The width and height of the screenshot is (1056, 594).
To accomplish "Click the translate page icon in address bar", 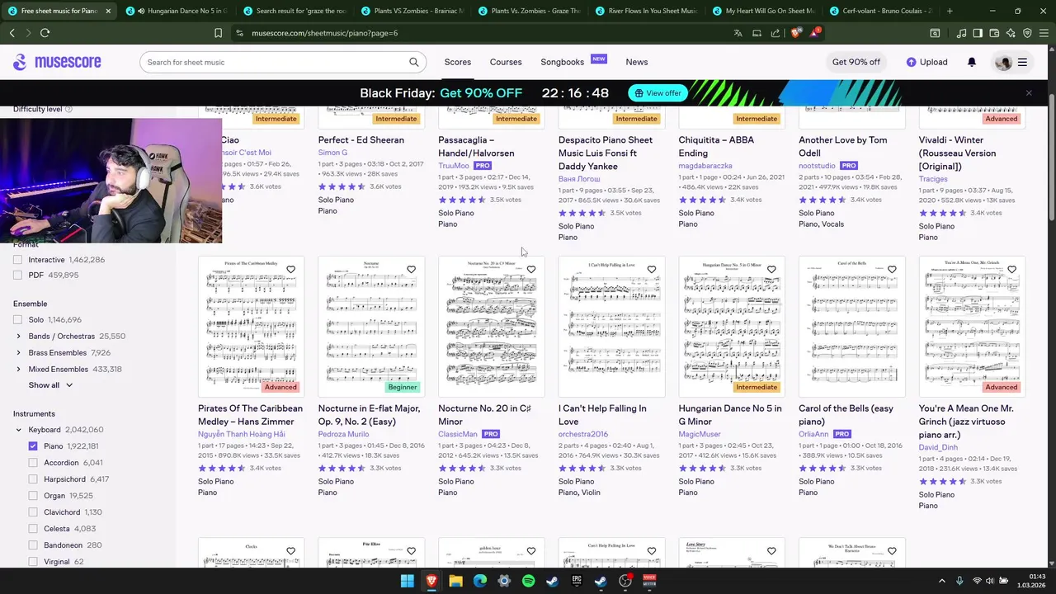I will point(738,33).
